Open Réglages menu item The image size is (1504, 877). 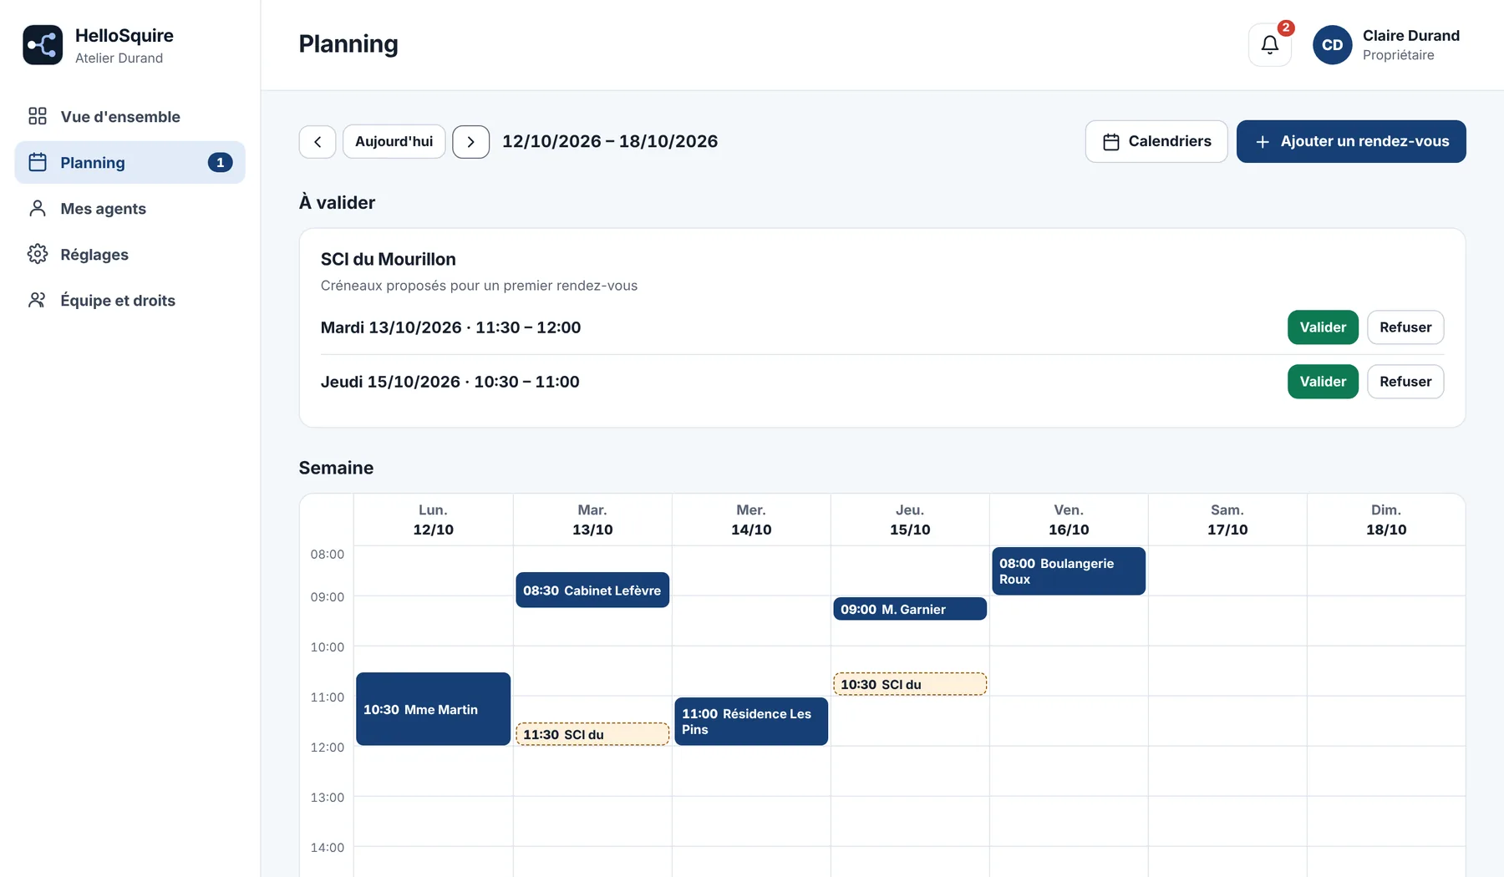click(x=130, y=254)
